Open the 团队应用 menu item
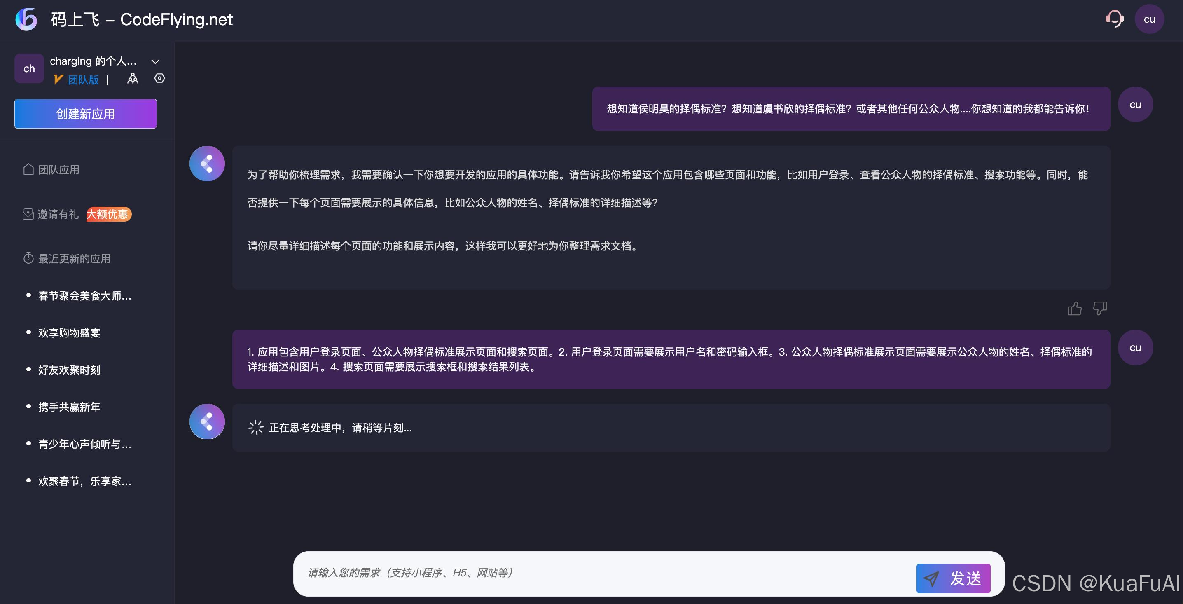The width and height of the screenshot is (1183, 604). (58, 170)
